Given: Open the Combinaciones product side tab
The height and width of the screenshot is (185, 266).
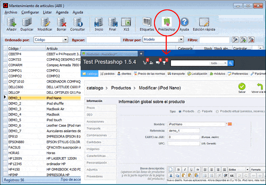Looking at the screenshot, I should tap(100, 135).
